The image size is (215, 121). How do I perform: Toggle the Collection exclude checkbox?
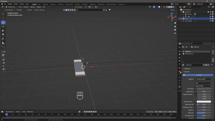click(208, 12)
